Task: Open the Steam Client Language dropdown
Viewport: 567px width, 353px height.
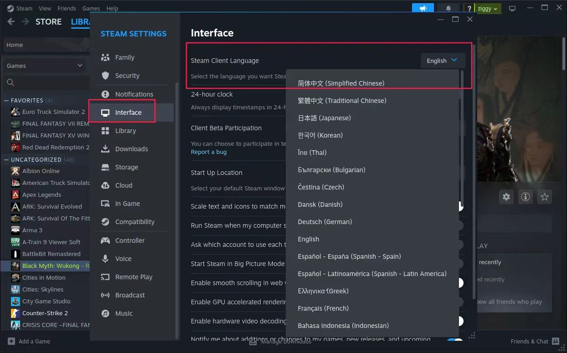Action: (443, 61)
